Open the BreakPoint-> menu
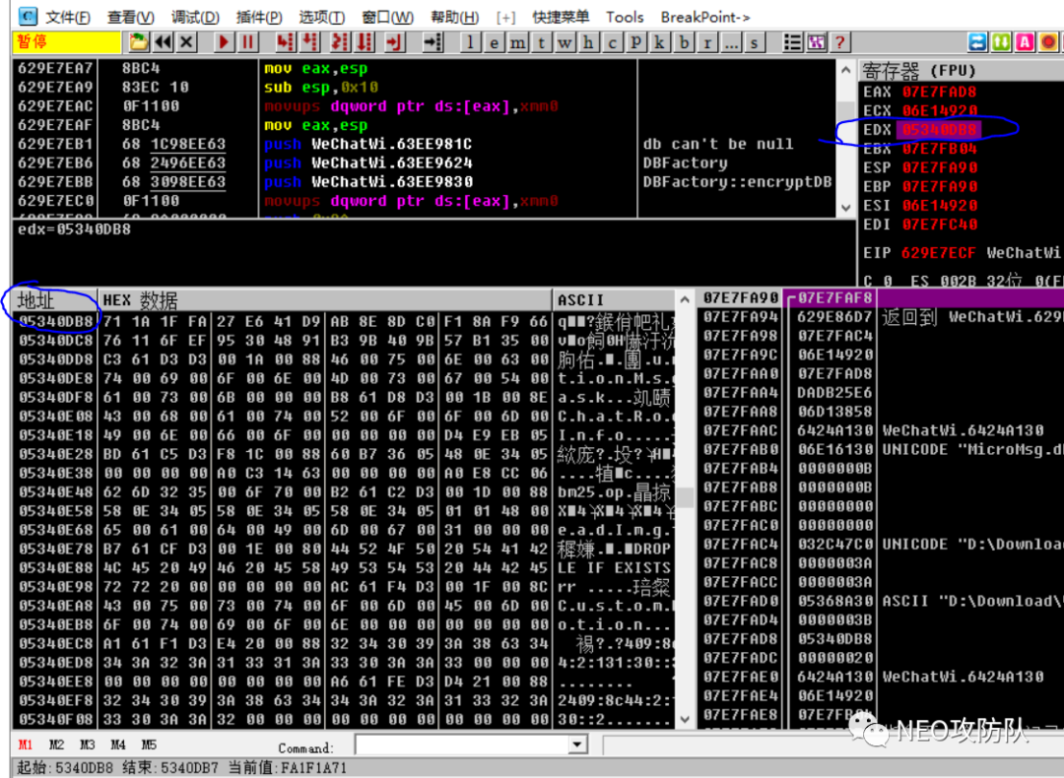 pyautogui.click(x=705, y=17)
